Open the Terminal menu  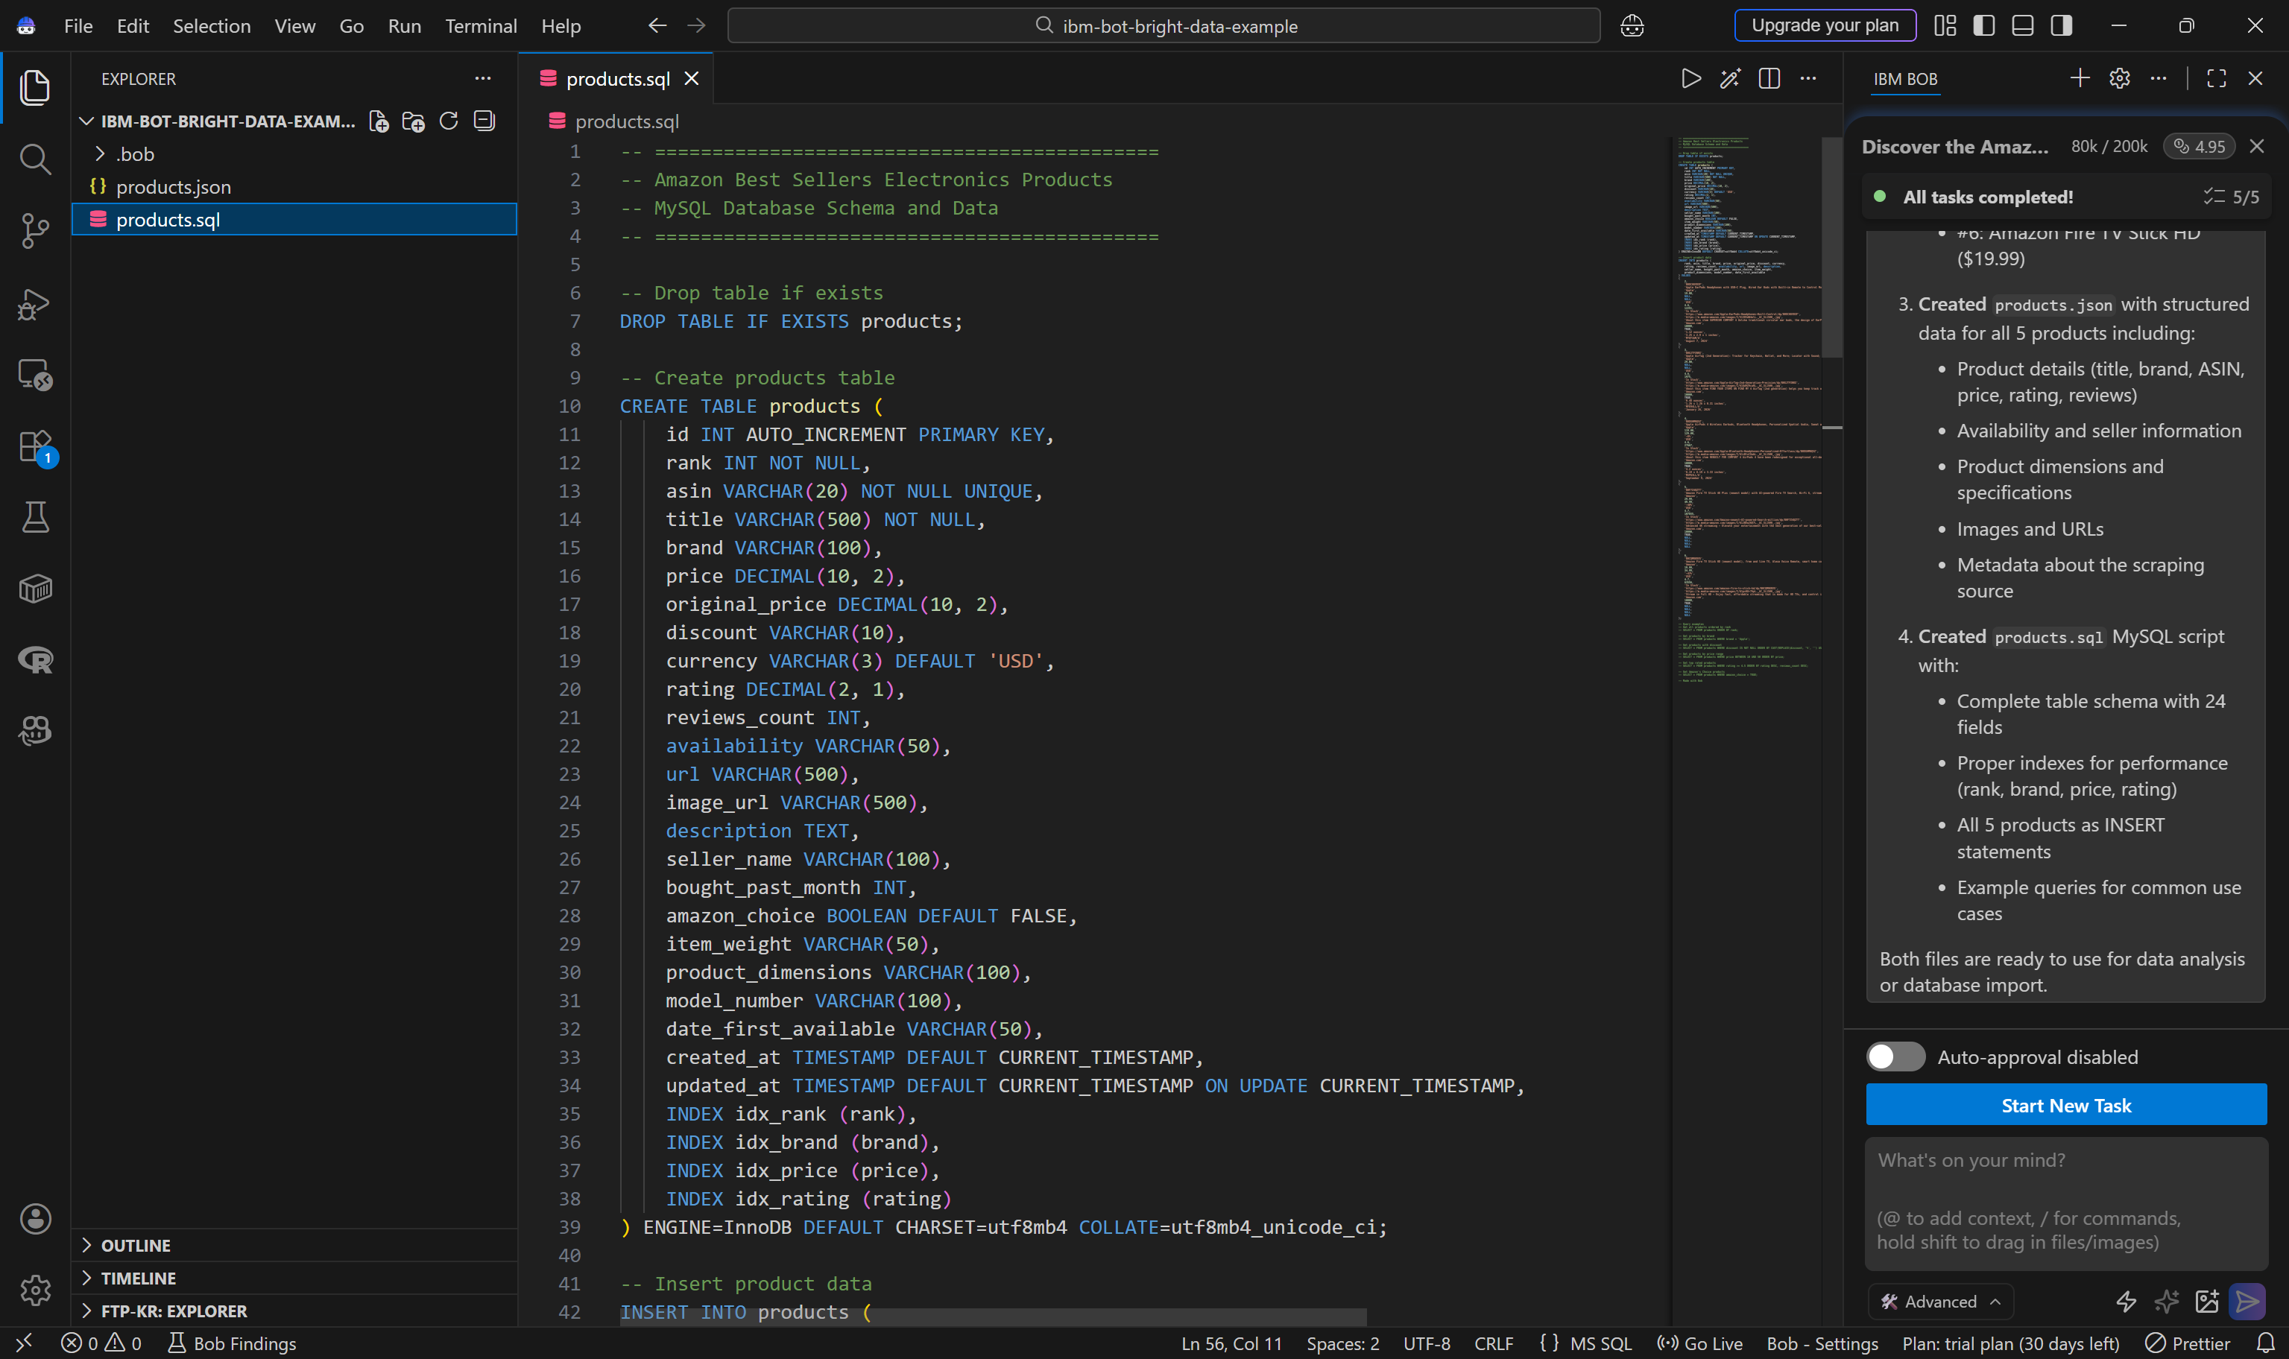(481, 25)
